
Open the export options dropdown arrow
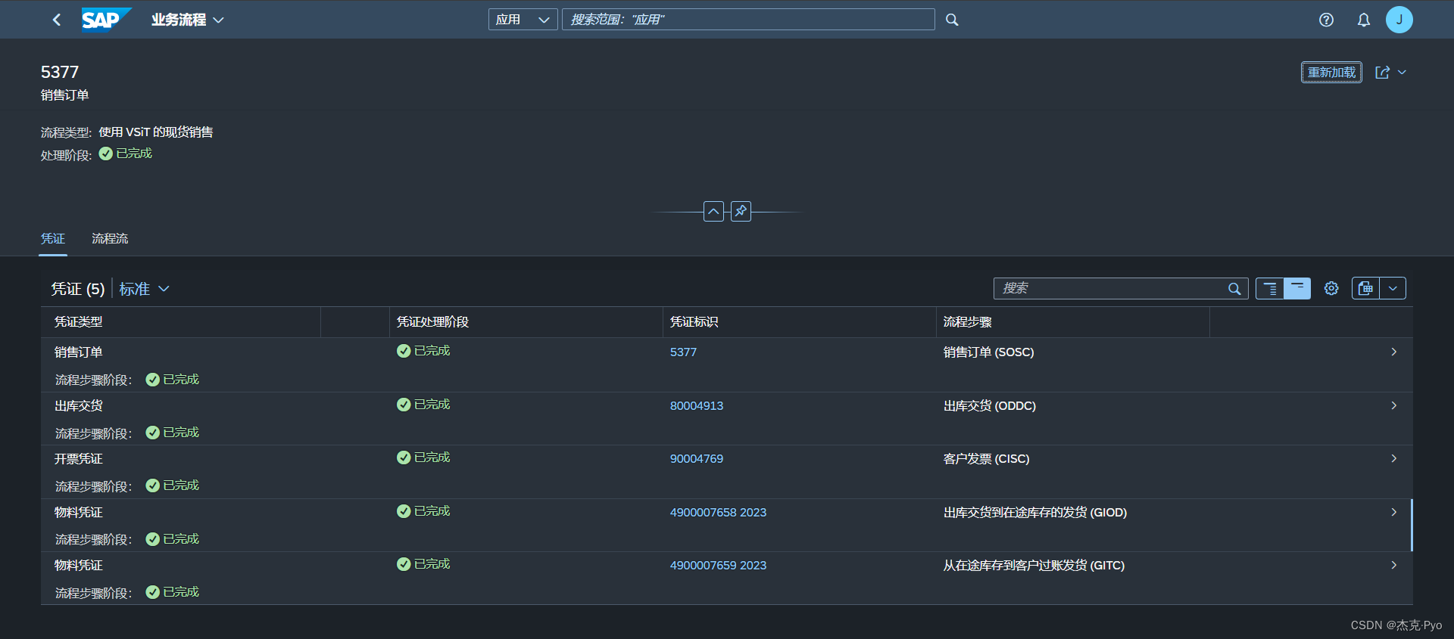[1393, 288]
